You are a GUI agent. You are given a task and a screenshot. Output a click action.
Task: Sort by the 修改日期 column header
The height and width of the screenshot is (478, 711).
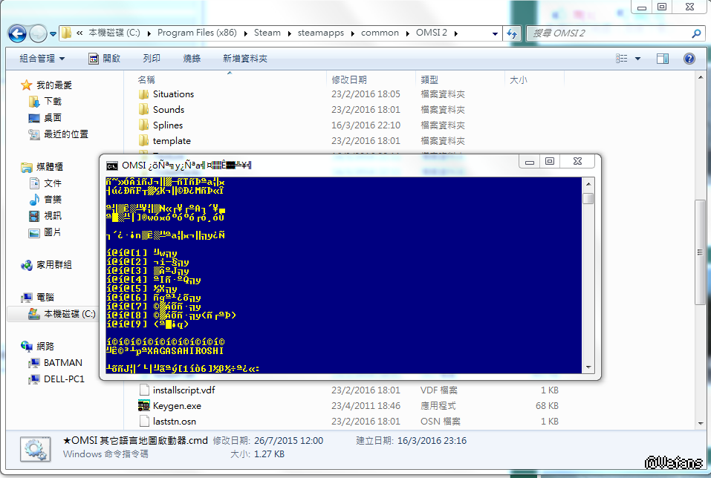(349, 79)
